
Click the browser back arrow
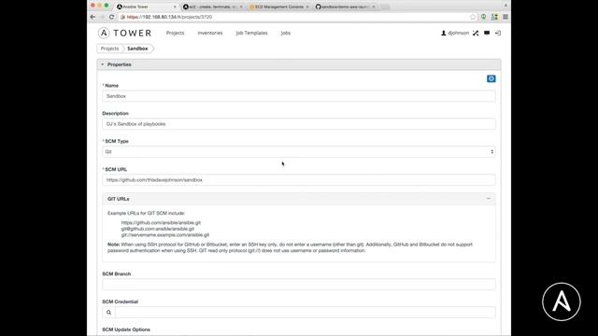(93, 17)
